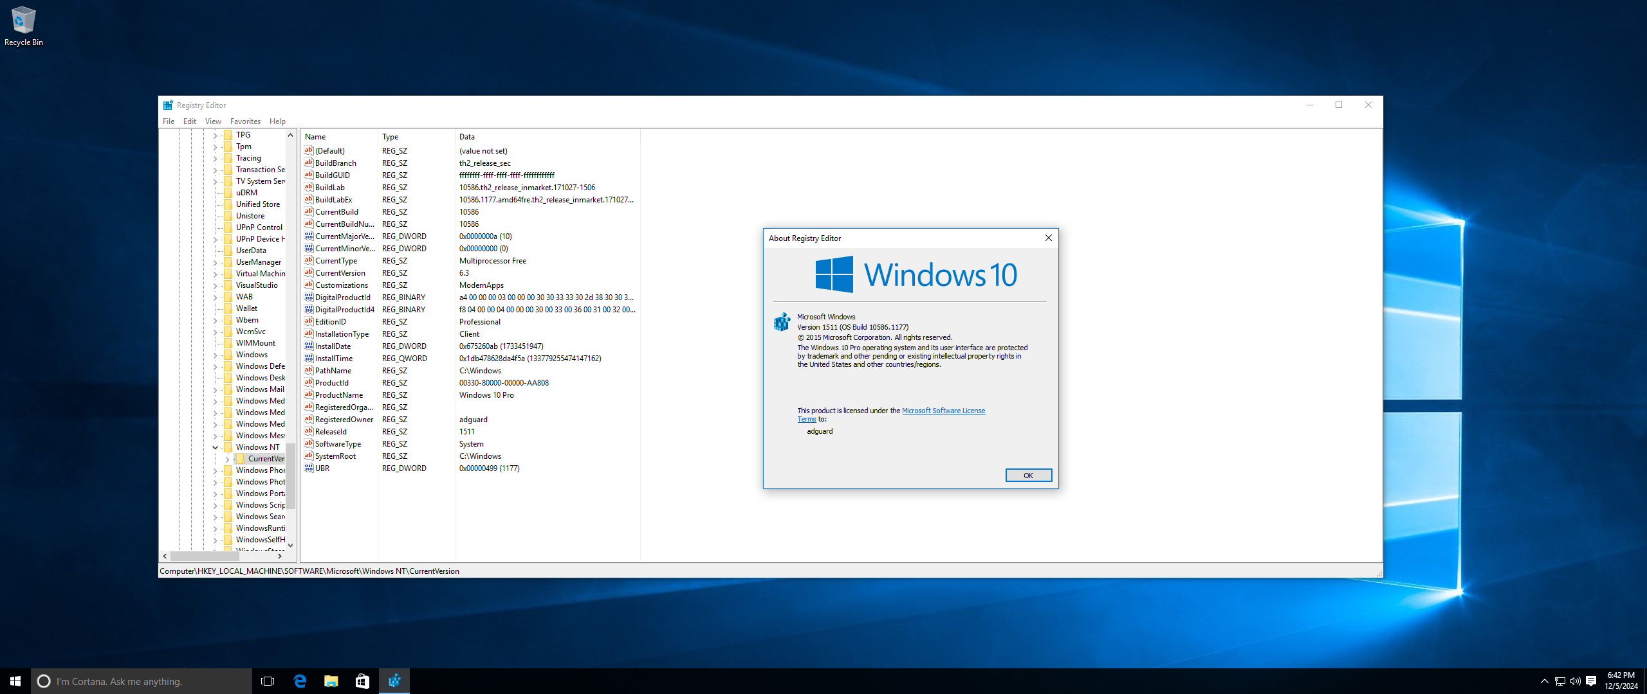
Task: Click the folder icon of Wallet key
Action: pos(228,308)
